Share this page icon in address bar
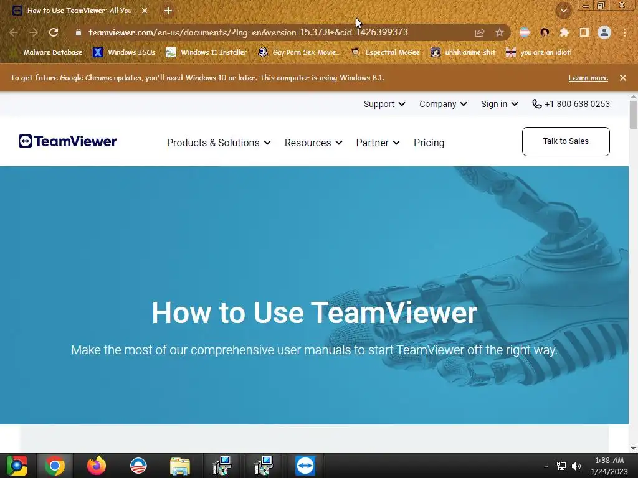This screenshot has height=478, width=638. tap(480, 32)
